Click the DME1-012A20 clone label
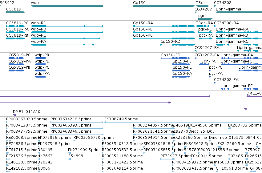The height and width of the screenshot is (173, 262). tap(26, 111)
